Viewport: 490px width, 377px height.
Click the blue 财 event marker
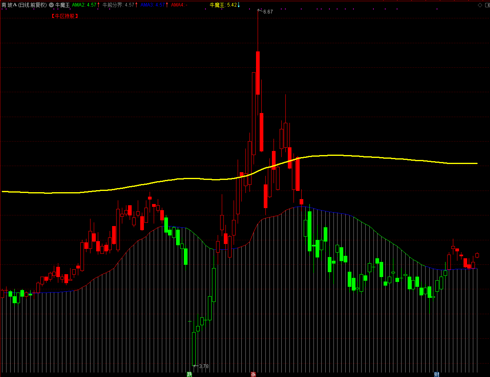[x=437, y=374]
